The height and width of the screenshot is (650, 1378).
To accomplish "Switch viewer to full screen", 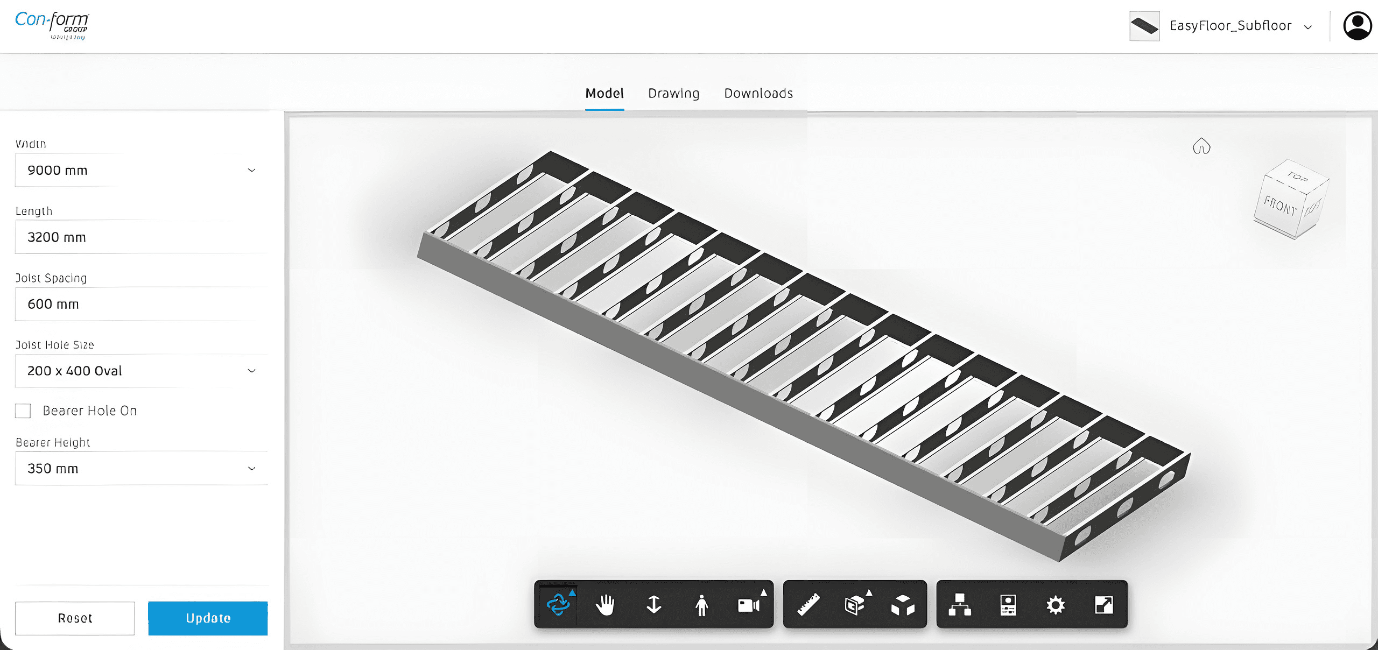I will [x=1104, y=605].
